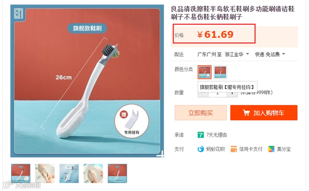This screenshot has height=191, width=309.
Task: Select the second color option swatch
Action: click(220, 72)
